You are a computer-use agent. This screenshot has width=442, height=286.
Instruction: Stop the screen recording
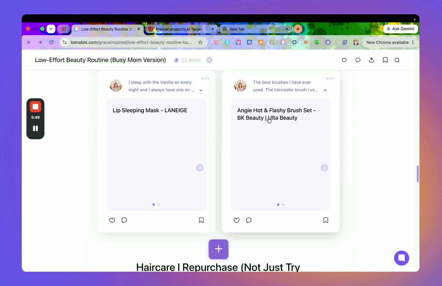click(35, 107)
